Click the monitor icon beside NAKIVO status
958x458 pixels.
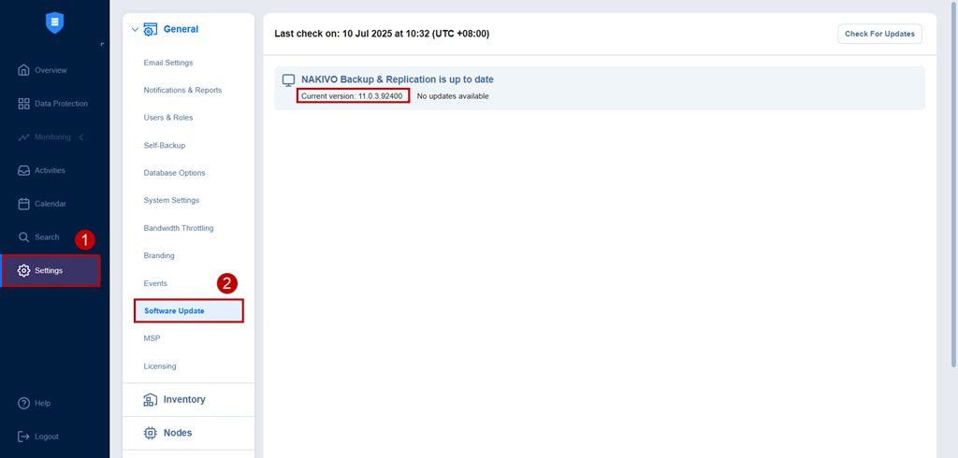288,80
